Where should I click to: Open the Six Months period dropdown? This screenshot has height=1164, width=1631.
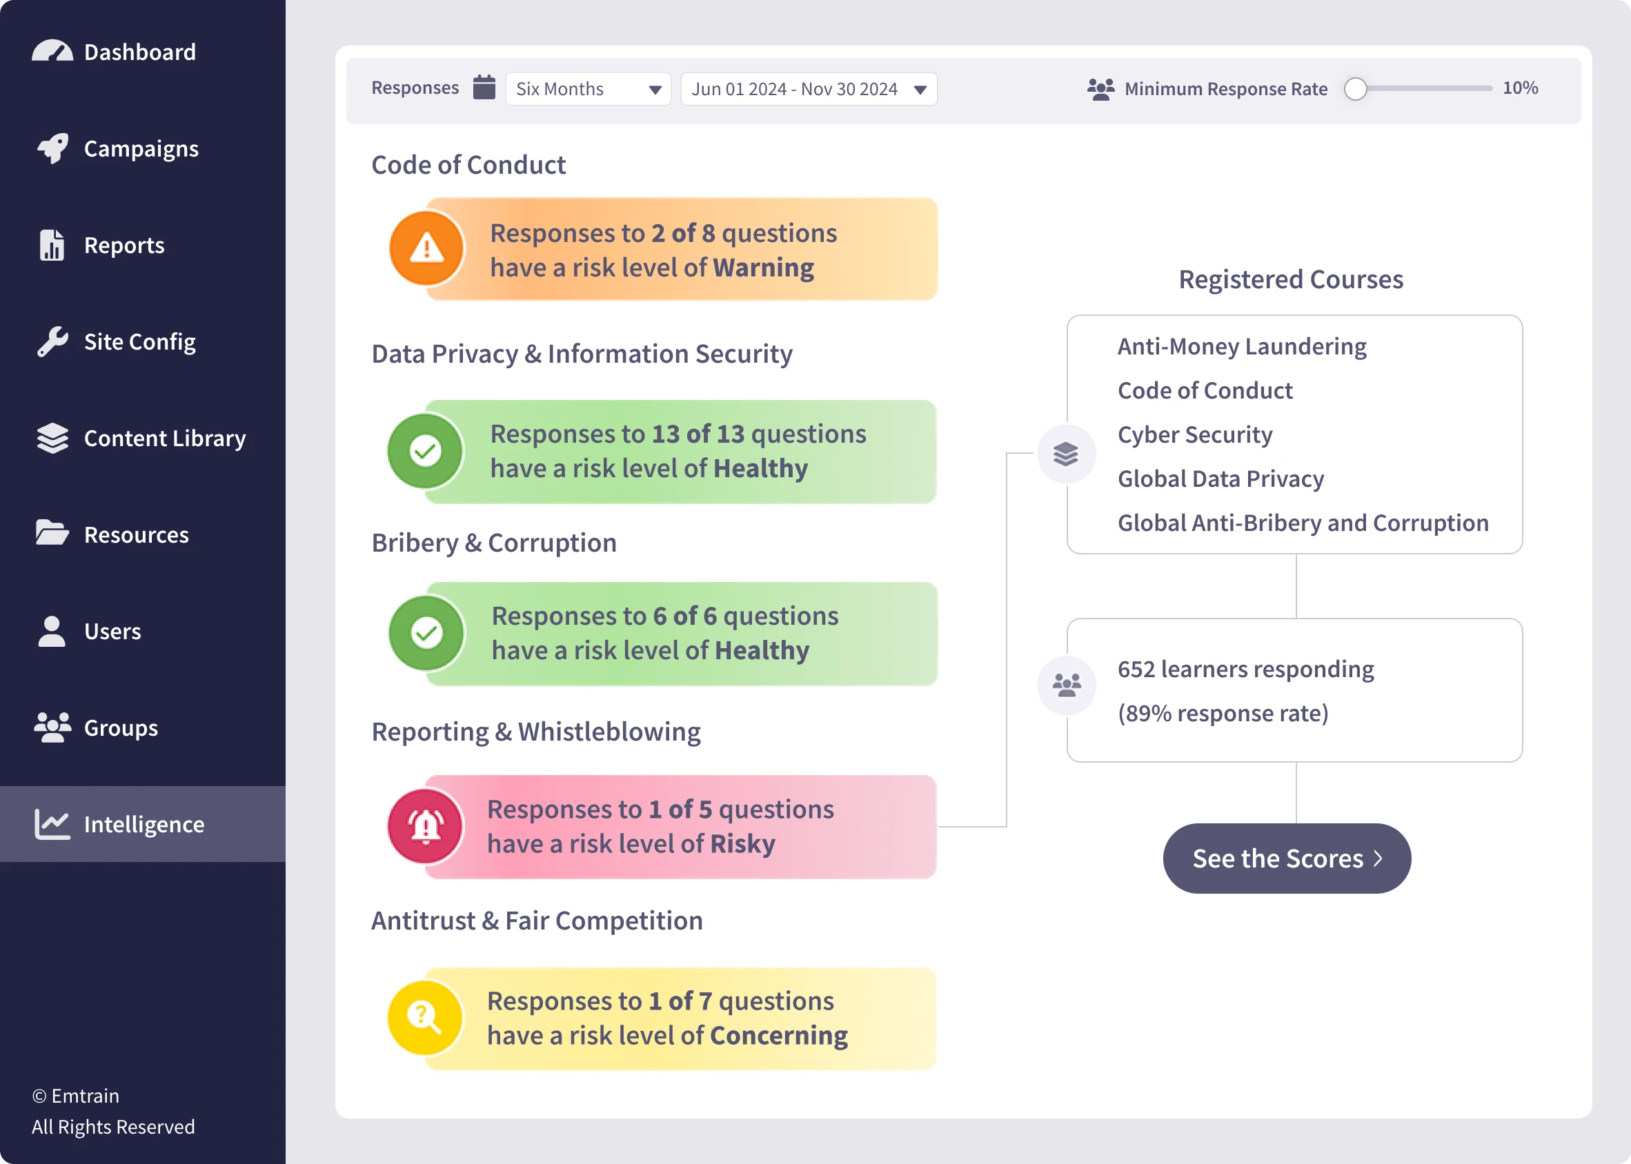coord(588,89)
